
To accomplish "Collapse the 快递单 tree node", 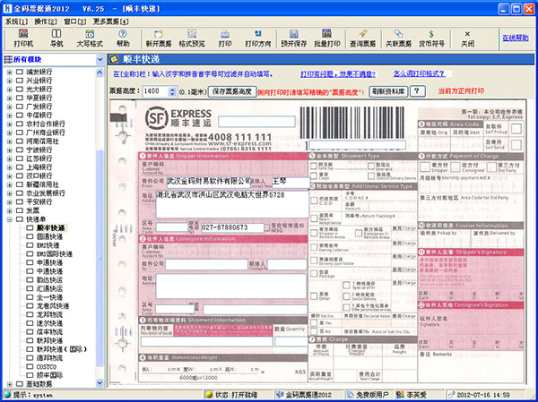I will (10, 219).
